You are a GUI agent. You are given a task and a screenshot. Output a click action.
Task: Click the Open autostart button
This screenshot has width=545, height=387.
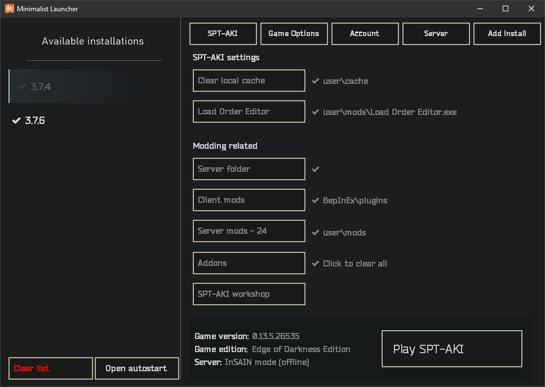[x=136, y=368]
